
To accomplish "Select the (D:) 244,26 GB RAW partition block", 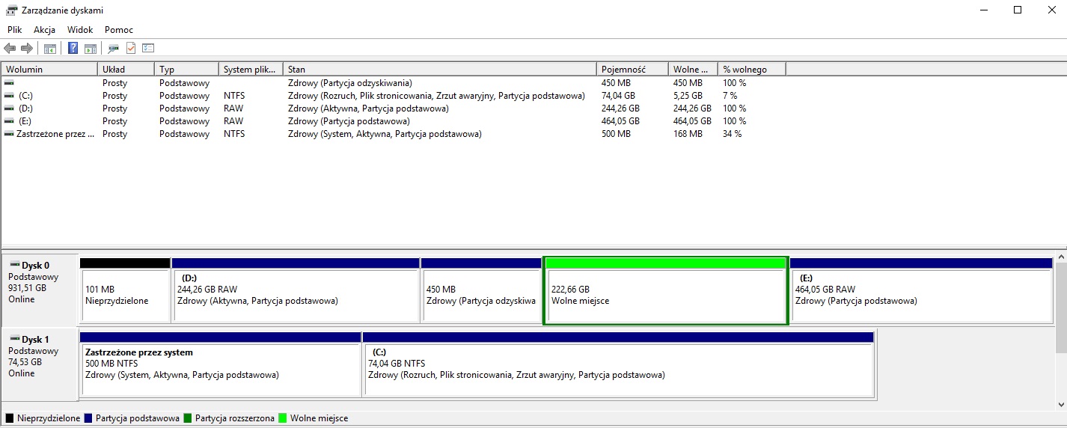I will coord(296,291).
